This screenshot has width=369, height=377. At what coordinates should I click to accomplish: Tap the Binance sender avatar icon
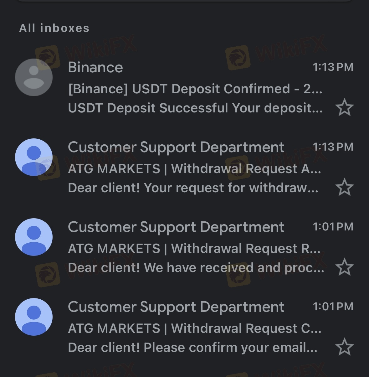(34, 77)
